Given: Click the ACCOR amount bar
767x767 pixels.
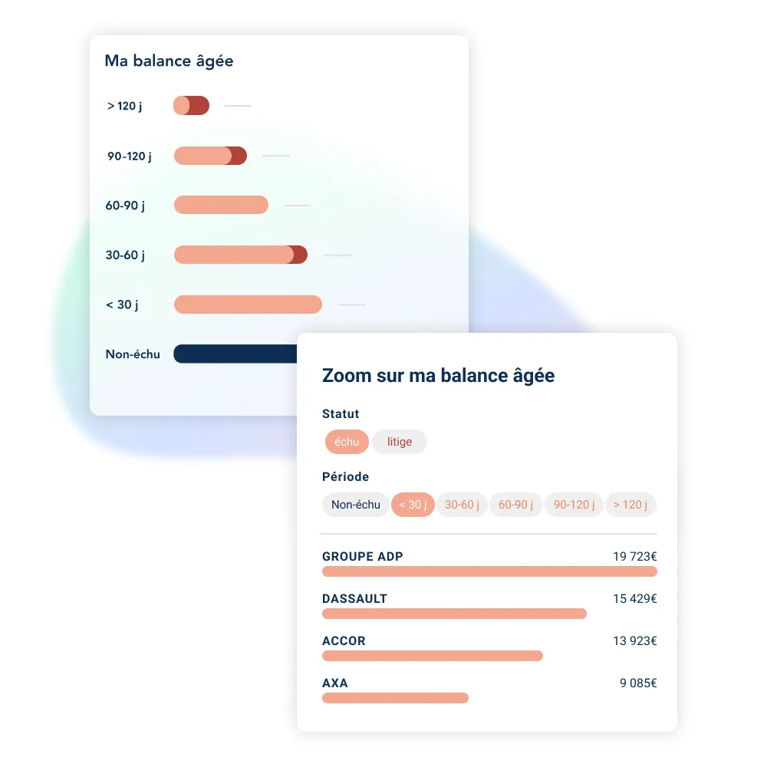Looking at the screenshot, I should [433, 656].
